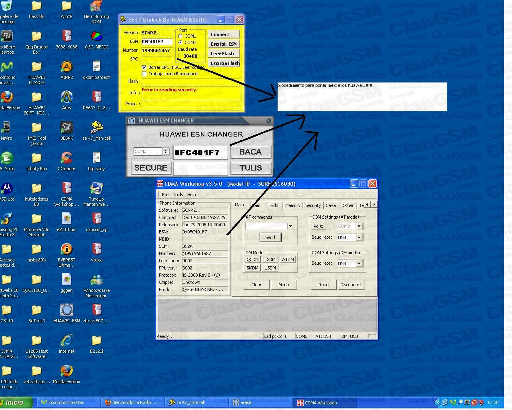Switch to Evdo tab
Screen dimensions: 512x410
tap(273, 205)
